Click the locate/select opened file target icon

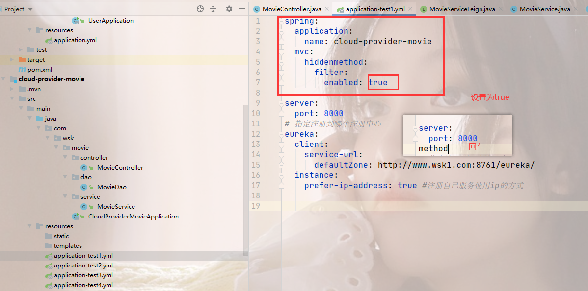[200, 9]
